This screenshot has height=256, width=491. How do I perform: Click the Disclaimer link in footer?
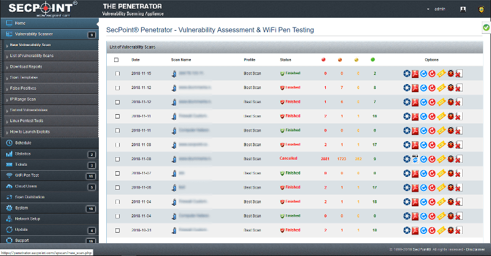tap(475, 249)
